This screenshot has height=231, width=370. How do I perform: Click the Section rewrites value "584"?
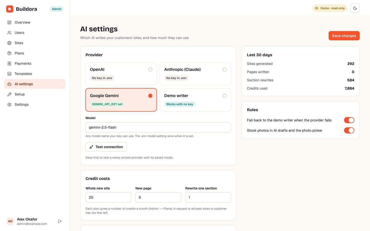click(351, 80)
